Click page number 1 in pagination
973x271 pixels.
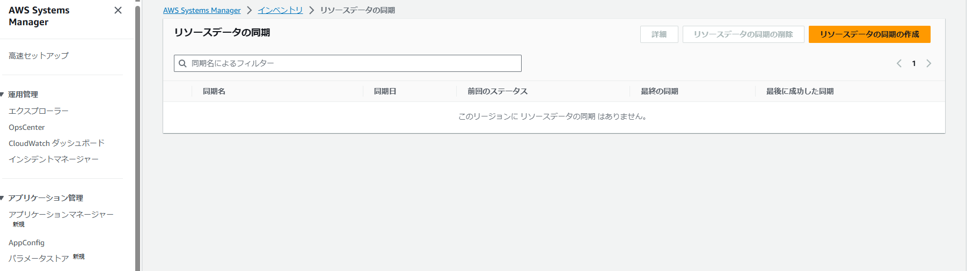tap(914, 63)
